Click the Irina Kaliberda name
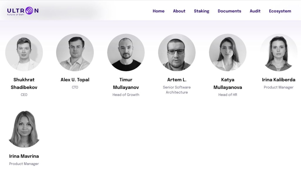The width and height of the screenshot is (301, 172). pos(279,80)
